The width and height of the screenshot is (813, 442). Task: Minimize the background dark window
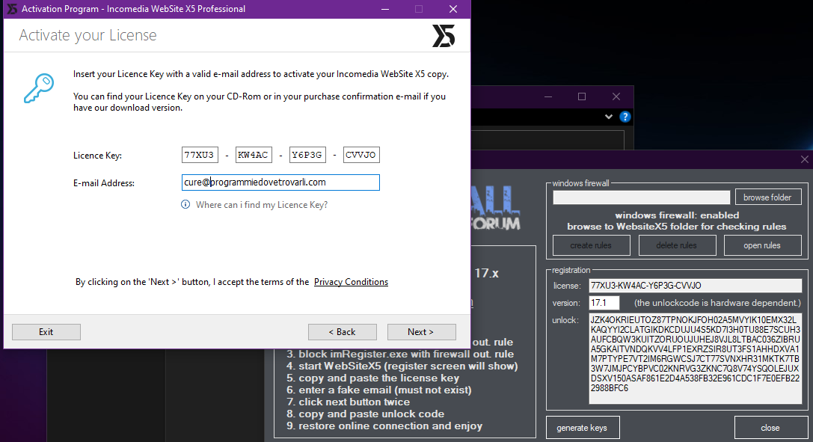(x=548, y=96)
